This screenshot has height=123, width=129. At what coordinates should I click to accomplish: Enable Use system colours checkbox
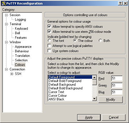[49, 51]
